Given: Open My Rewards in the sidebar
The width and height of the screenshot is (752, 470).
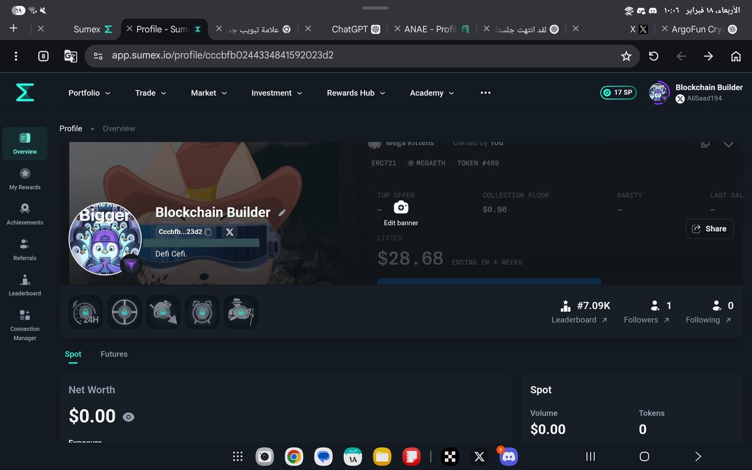Looking at the screenshot, I should pyautogui.click(x=25, y=179).
